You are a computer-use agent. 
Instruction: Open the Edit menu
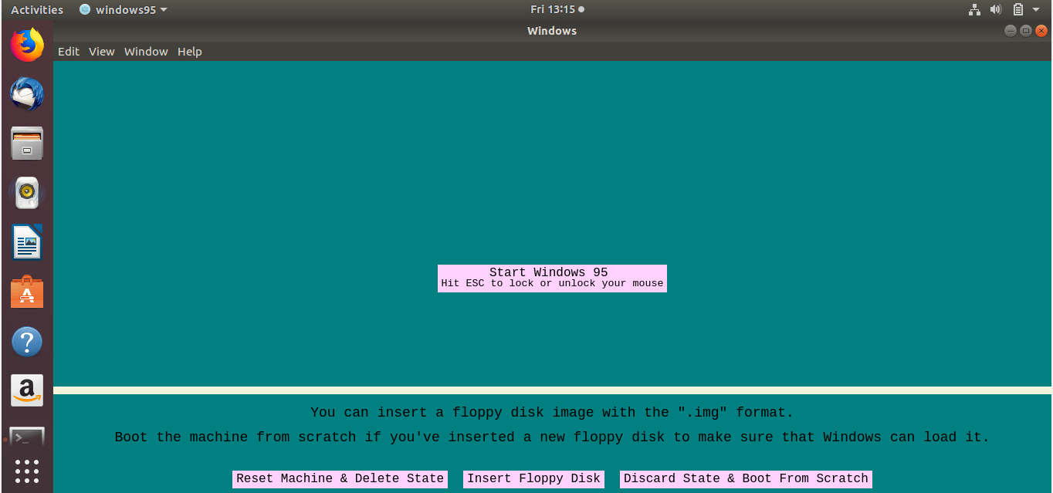point(69,52)
